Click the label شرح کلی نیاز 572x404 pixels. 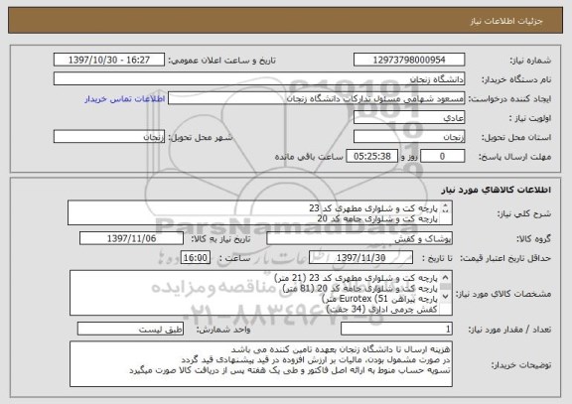point(524,213)
